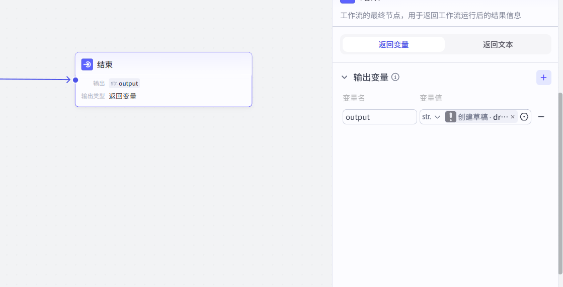Select the 返回变量 tab

393,44
